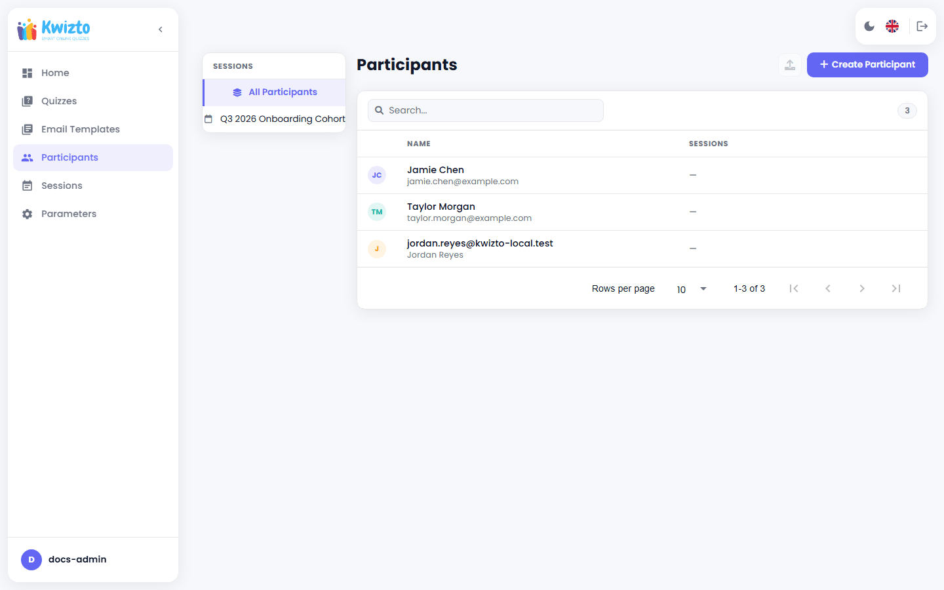
Task: Collapse the sidebar with the chevron
Action: (x=161, y=29)
